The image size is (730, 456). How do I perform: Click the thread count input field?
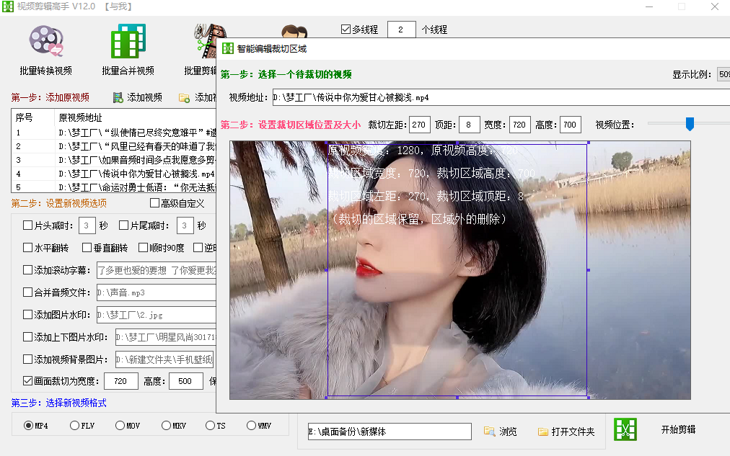tap(401, 30)
